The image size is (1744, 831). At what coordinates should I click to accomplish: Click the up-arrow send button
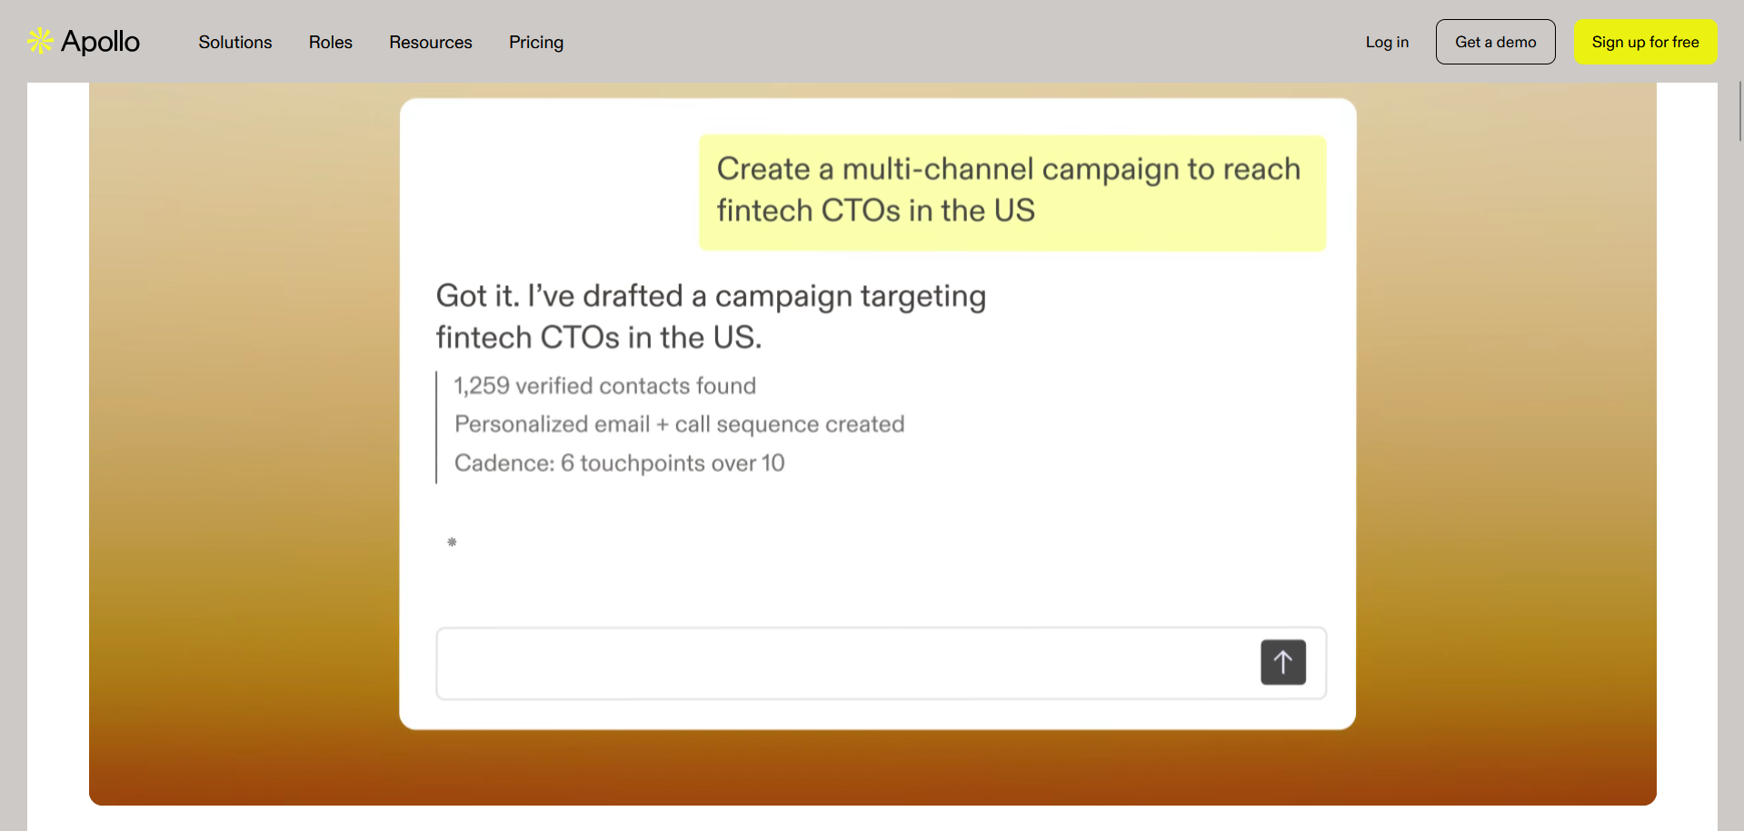1283,662
